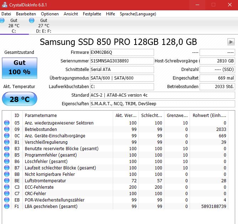Click the Seriennummer field S1SMNSAG303889J
Image resolution: width=238 pixels, height=224 pixels.
tap(122, 61)
